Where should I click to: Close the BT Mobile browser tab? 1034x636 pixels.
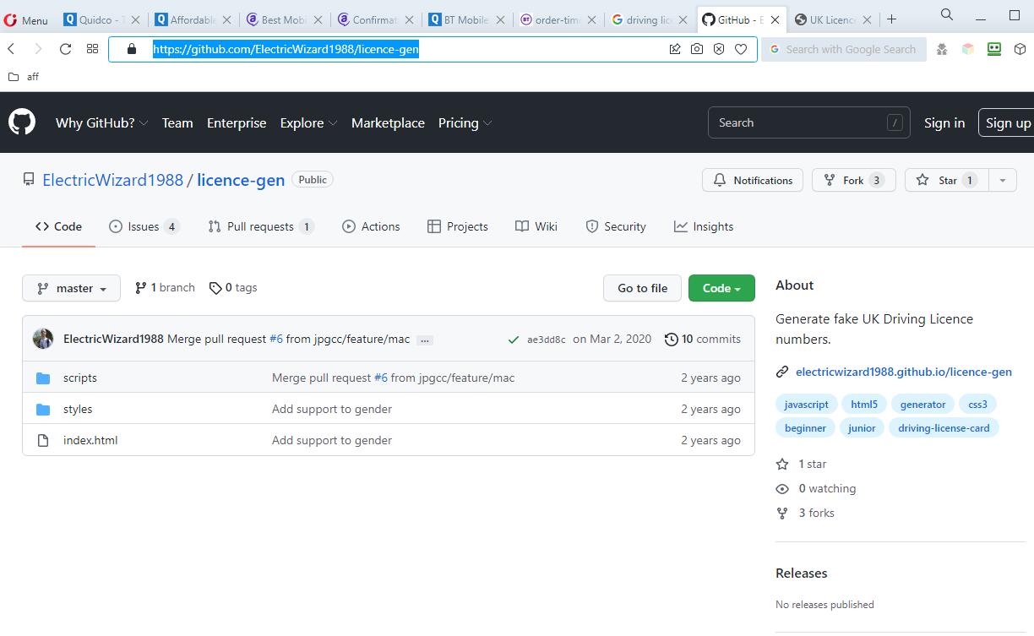click(x=501, y=19)
